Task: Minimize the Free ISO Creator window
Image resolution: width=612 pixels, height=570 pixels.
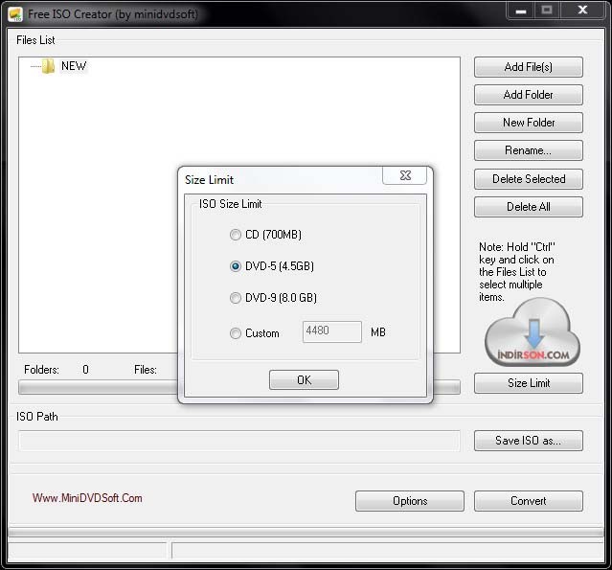Action: click(521, 11)
